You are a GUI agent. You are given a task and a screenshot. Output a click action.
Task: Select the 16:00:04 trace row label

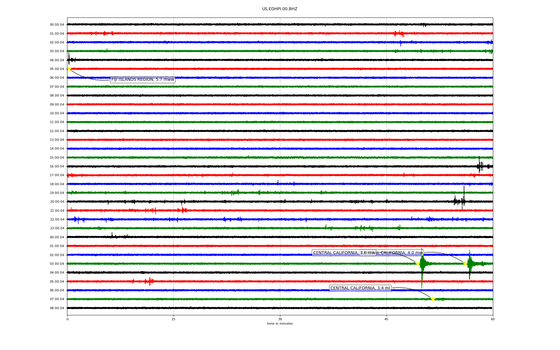pos(57,167)
